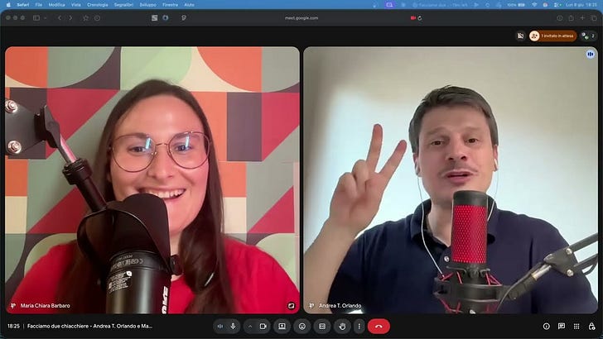Open more options in the call bar
Image resolution: width=603 pixels, height=339 pixels.
359,326
